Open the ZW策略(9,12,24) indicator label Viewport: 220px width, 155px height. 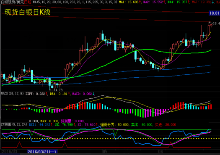click(x=14, y=124)
